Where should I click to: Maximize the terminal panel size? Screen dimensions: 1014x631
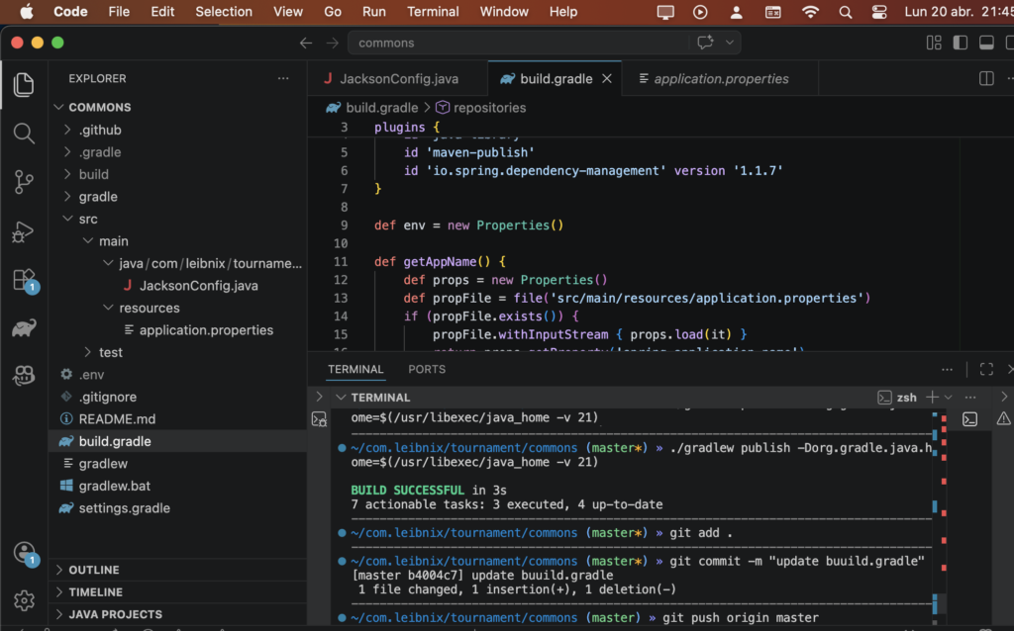click(986, 369)
